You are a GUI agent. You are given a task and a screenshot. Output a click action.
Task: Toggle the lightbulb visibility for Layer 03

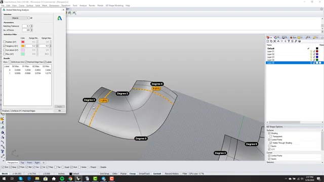[x=311, y=57]
